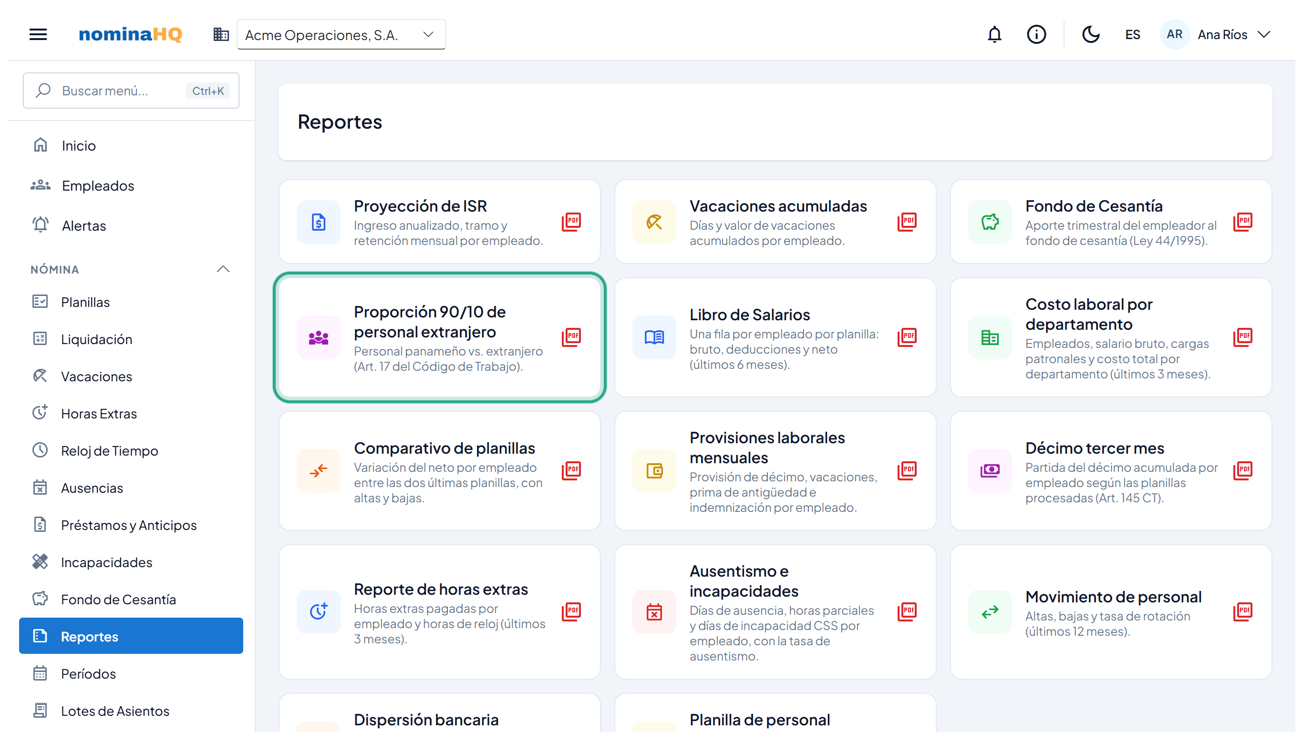
Task: Click the Libro de Salarios book icon
Action: (654, 337)
